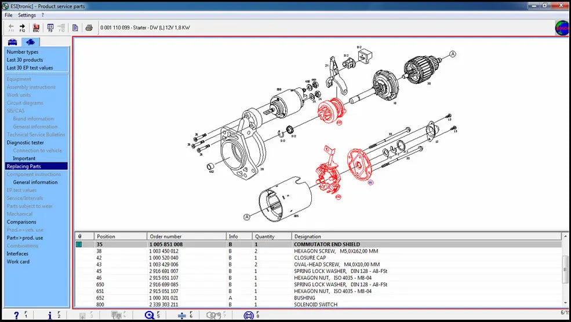Screen dimensions: 571x322
Task: Click the red ESC toolbar icon
Action: [x=37, y=27]
